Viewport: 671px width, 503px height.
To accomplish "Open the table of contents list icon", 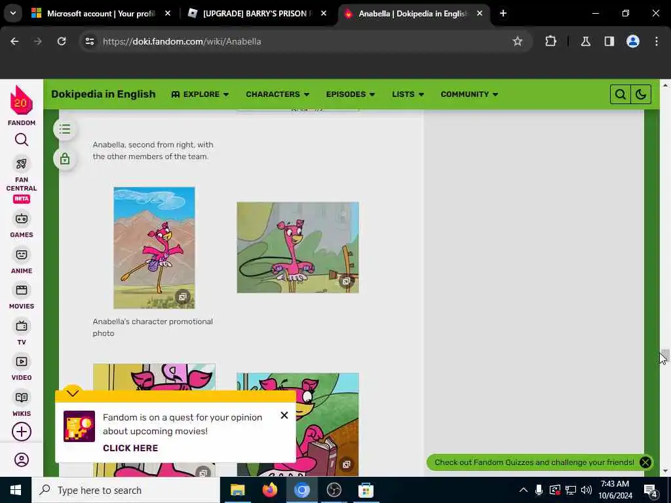I will click(x=65, y=129).
